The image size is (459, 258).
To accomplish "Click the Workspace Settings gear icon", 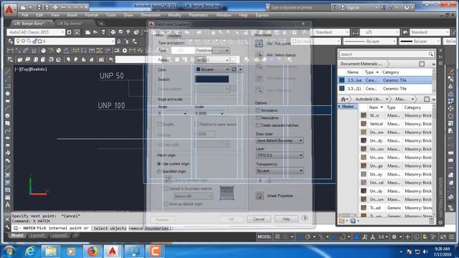I will [69, 32].
